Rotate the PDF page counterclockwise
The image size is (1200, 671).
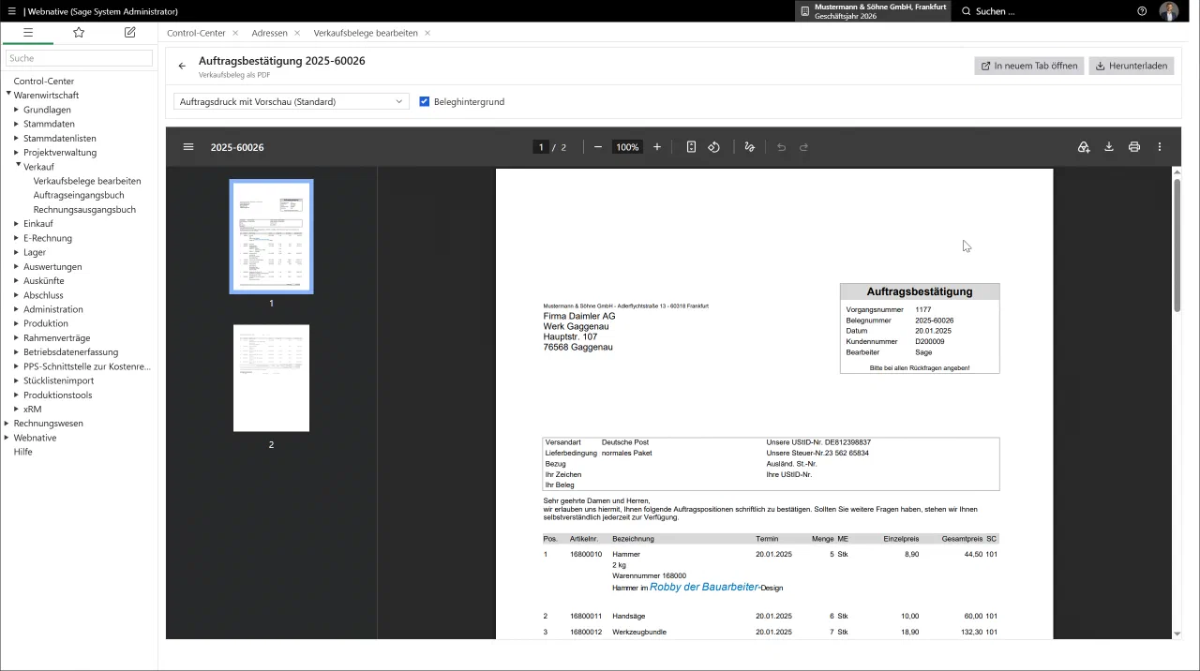click(x=713, y=147)
